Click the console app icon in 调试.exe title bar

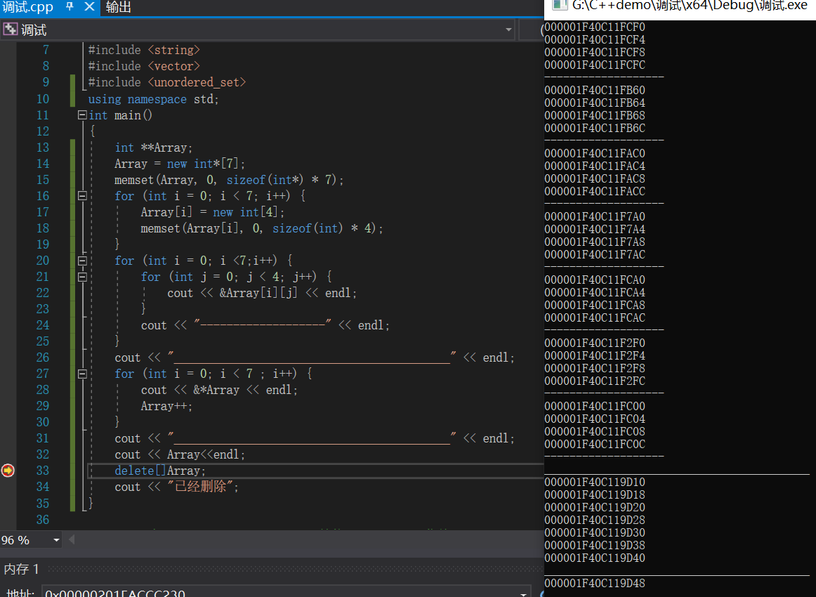[558, 6]
